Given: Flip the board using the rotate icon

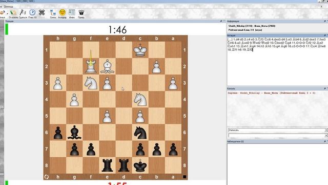Looking at the screenshot, I should point(47,177).
